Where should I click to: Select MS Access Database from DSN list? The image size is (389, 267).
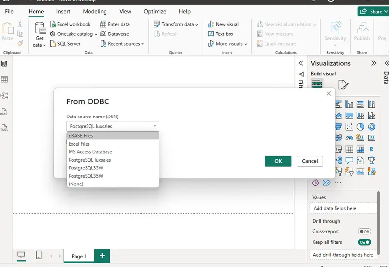point(113,152)
